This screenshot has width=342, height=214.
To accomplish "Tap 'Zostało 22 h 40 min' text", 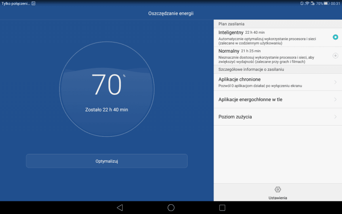I will coord(107,109).
